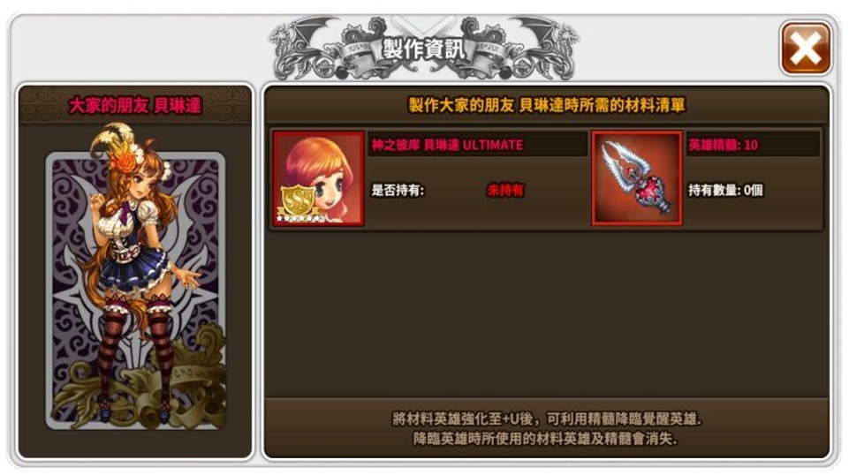This screenshot has height=475, width=849.
Task: Select the hero essence winged item icon
Action: click(637, 178)
